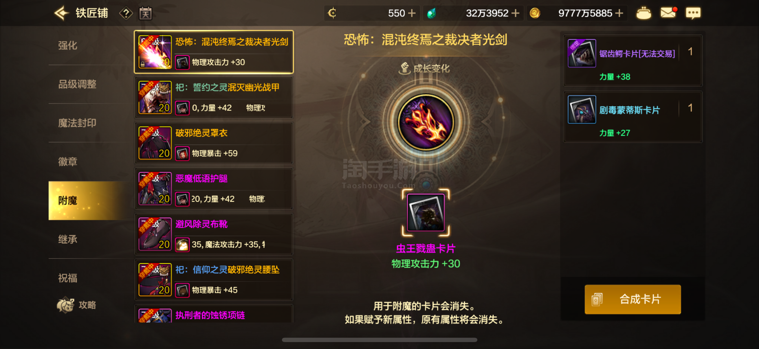Screen dimensions: 759x349
Task: Choose the 剧毒蒙蒂斯卡片 card
Action: click(632, 117)
